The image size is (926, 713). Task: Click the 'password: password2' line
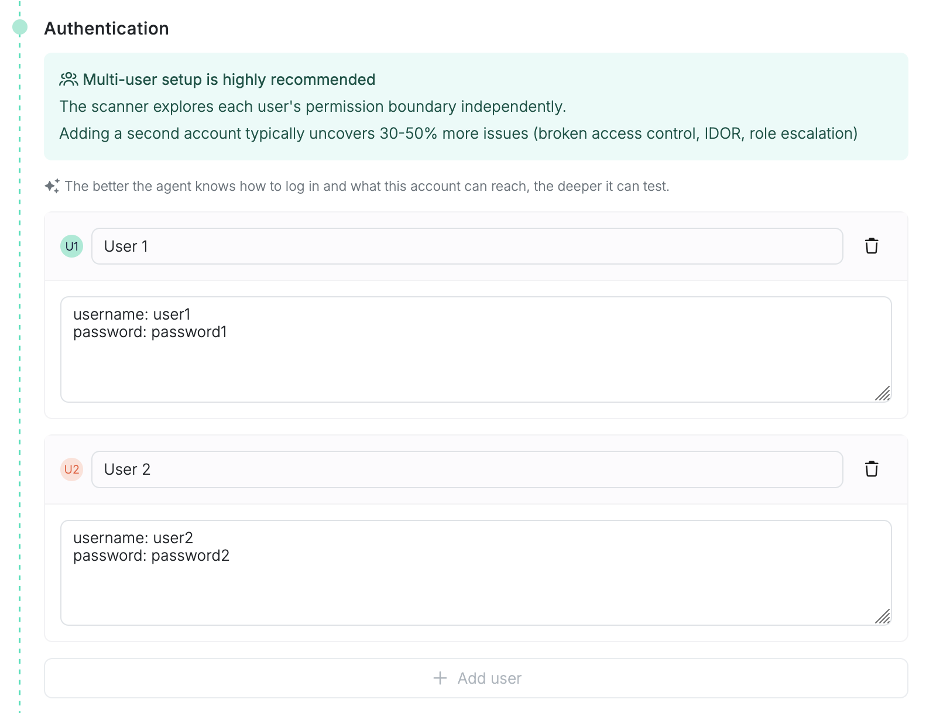pos(151,556)
